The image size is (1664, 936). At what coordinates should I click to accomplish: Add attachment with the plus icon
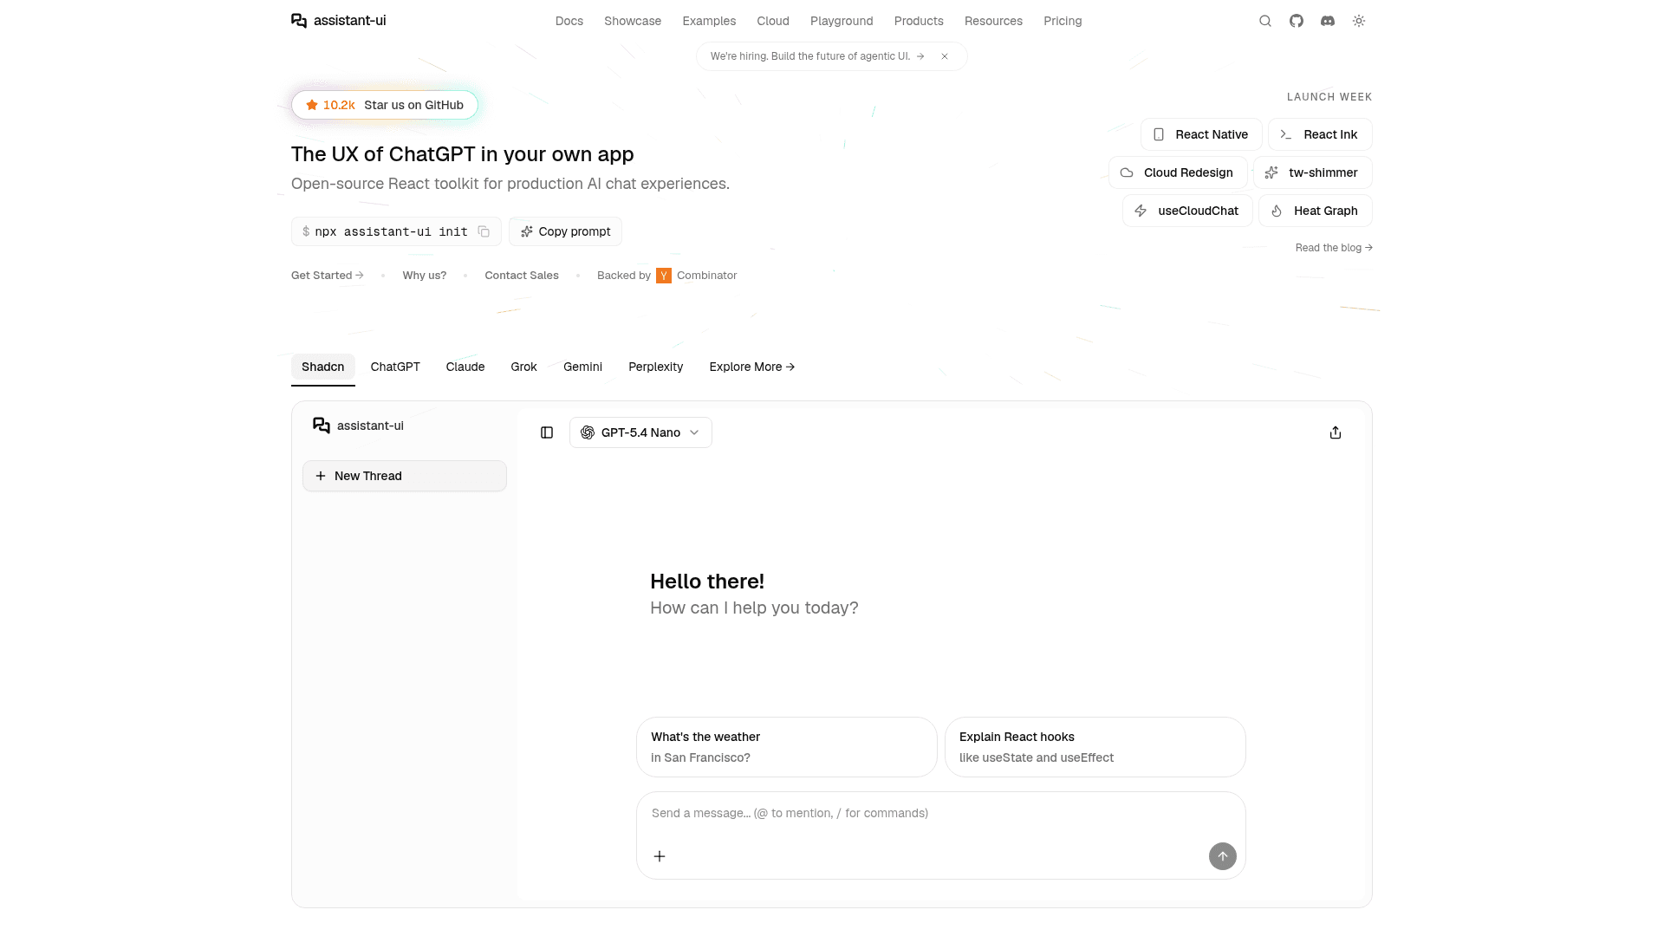[x=660, y=856]
